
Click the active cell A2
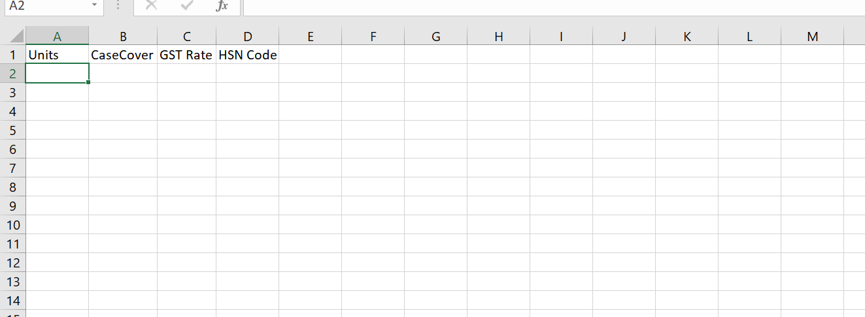coord(57,73)
